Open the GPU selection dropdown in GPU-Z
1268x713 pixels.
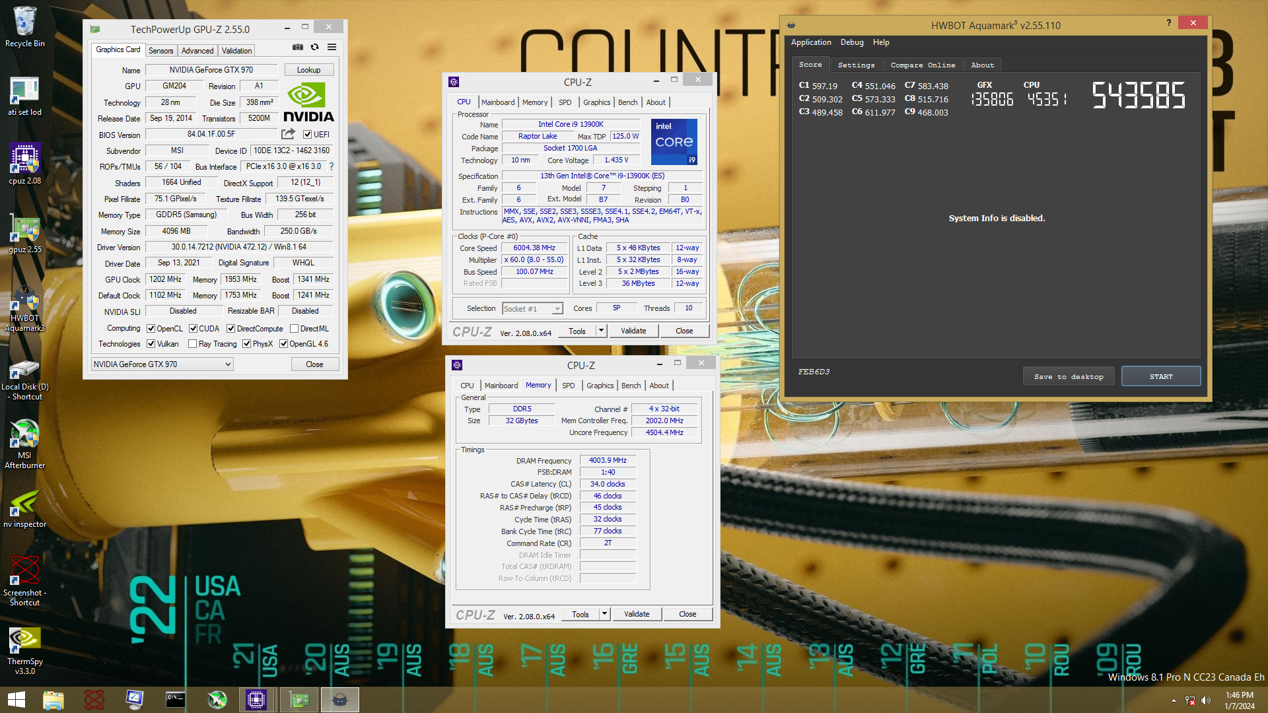[162, 364]
